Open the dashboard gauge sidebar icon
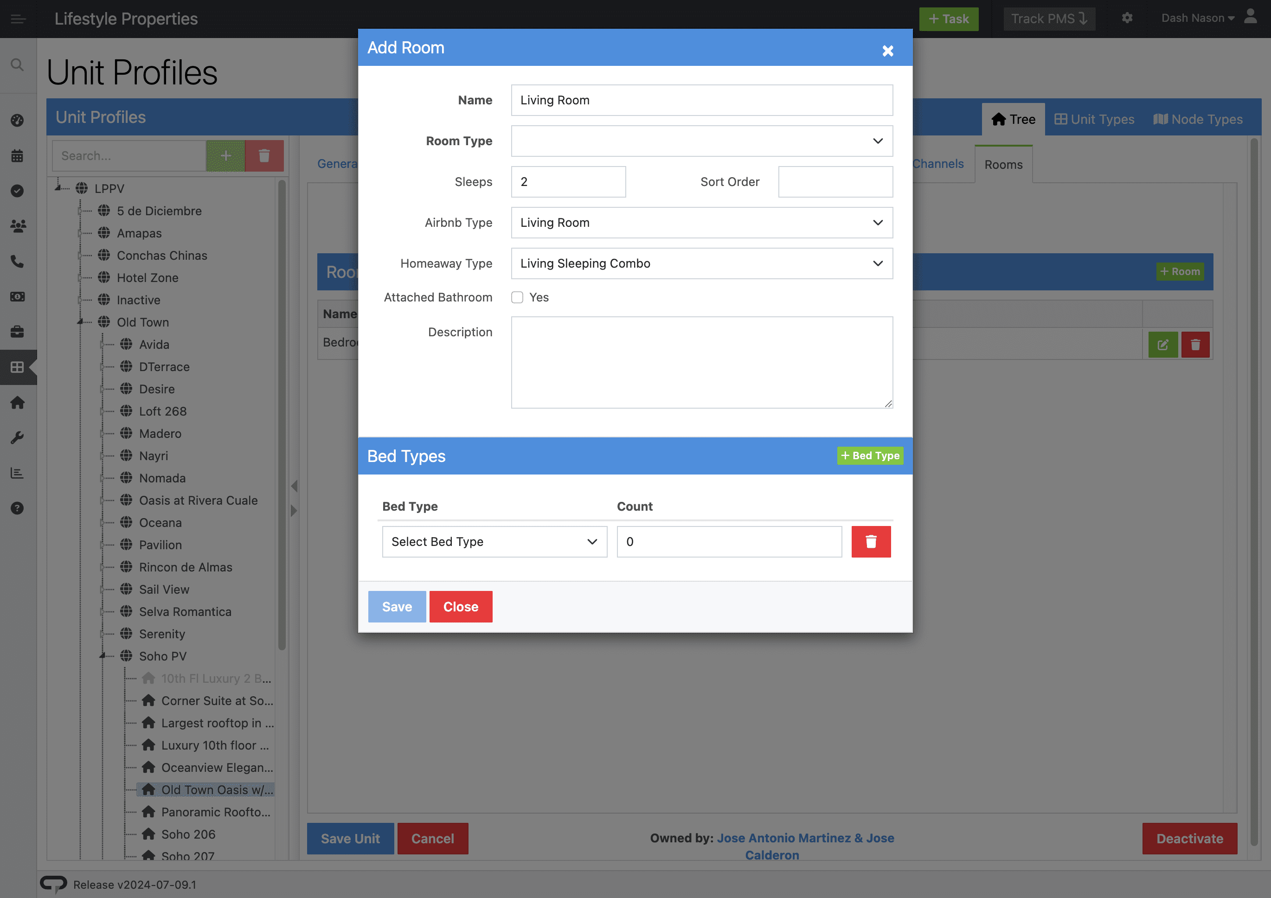Image resolution: width=1271 pixels, height=898 pixels. tap(17, 120)
